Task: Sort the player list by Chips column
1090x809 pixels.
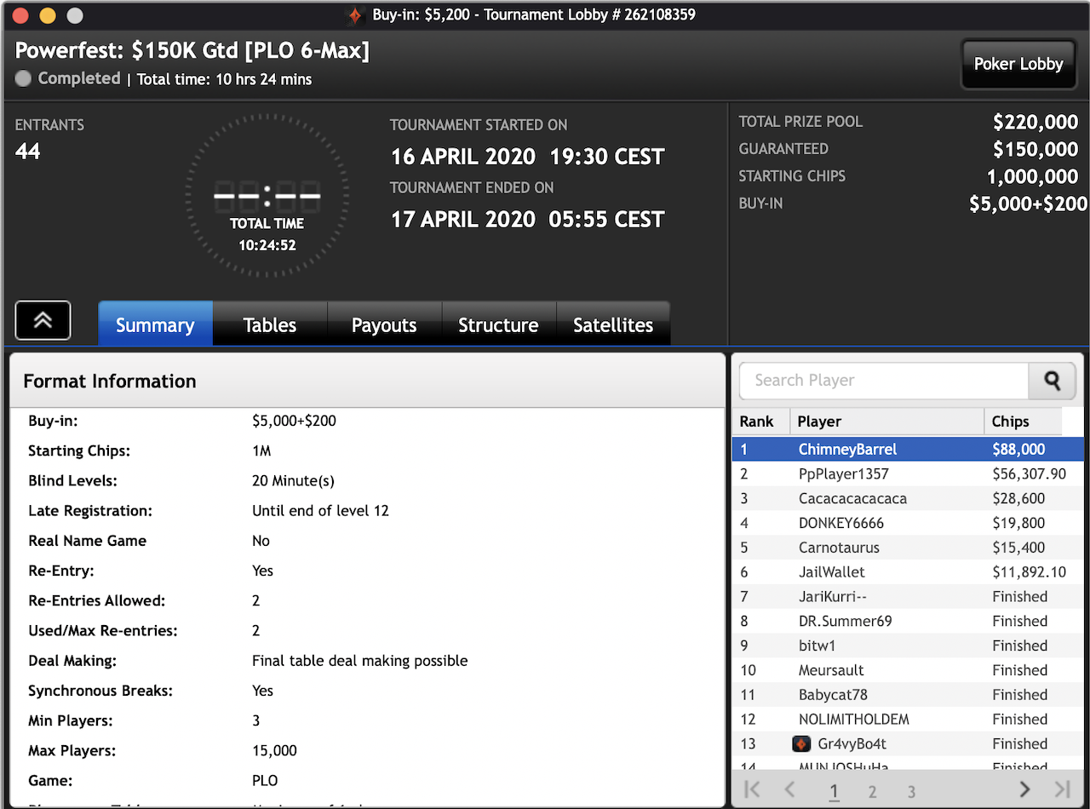Action: pyautogui.click(x=1022, y=422)
